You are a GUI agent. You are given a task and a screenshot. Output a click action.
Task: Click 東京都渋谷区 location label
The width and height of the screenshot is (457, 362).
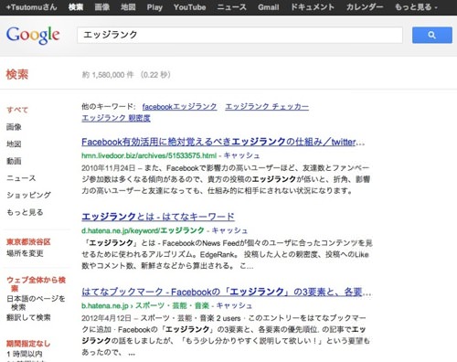(28, 242)
